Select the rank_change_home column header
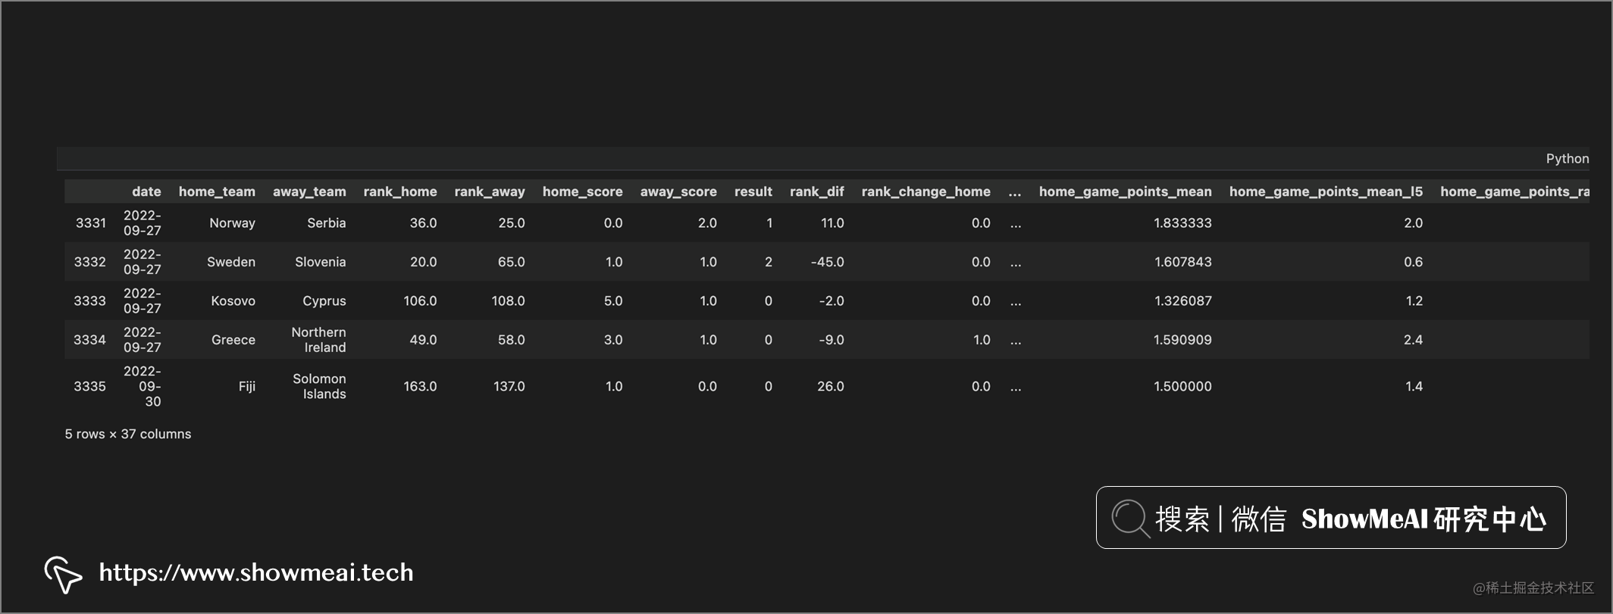The width and height of the screenshot is (1613, 614). tap(926, 192)
